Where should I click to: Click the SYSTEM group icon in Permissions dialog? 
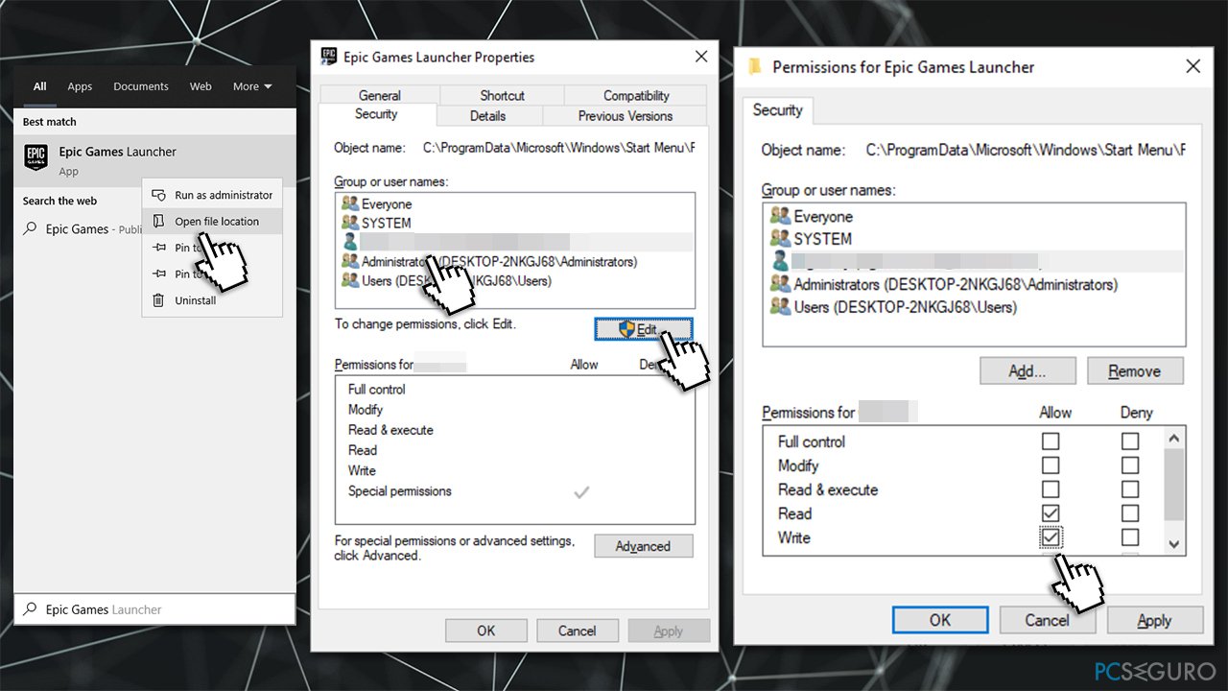pyautogui.click(x=780, y=238)
